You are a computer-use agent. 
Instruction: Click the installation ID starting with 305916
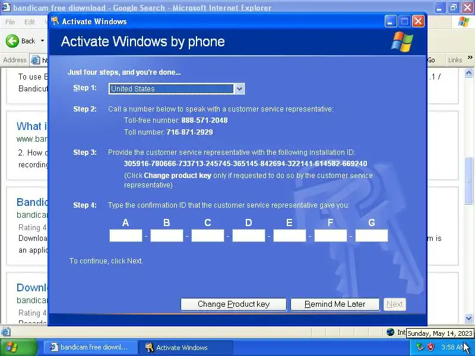click(245, 164)
